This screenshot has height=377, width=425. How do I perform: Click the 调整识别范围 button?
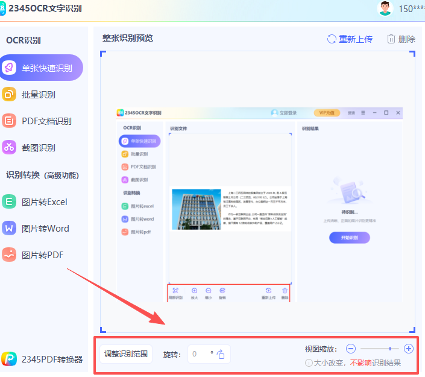126,354
